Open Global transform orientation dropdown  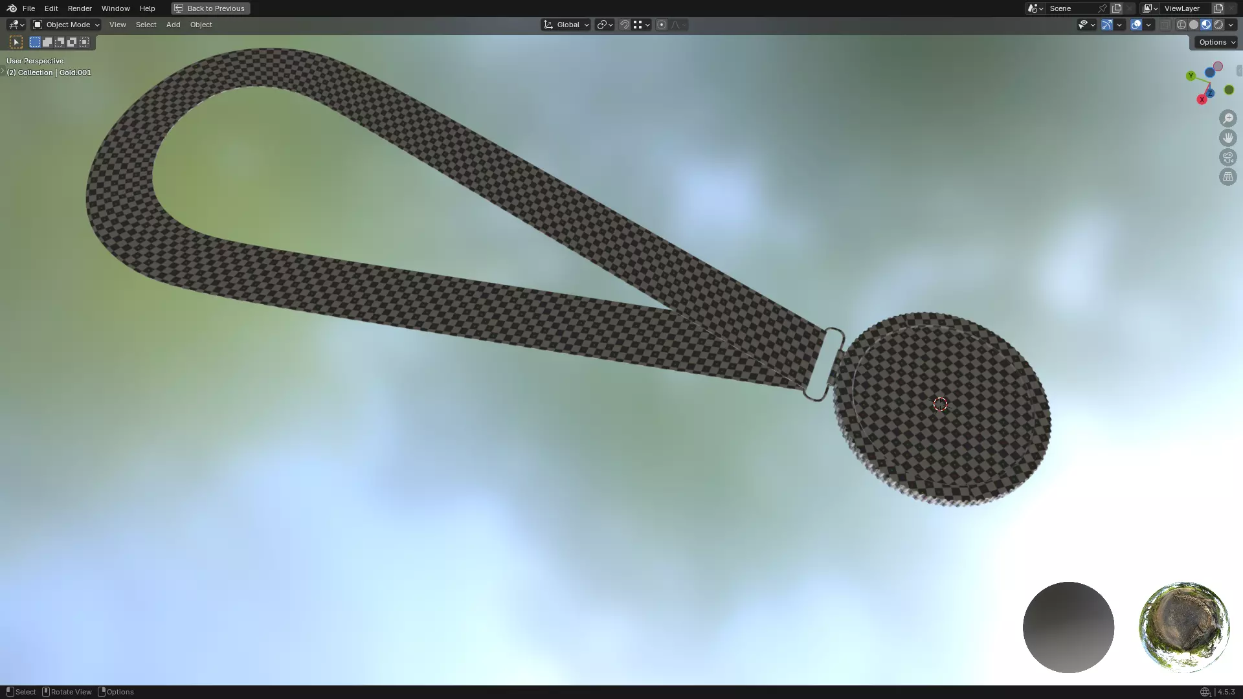[x=566, y=25]
